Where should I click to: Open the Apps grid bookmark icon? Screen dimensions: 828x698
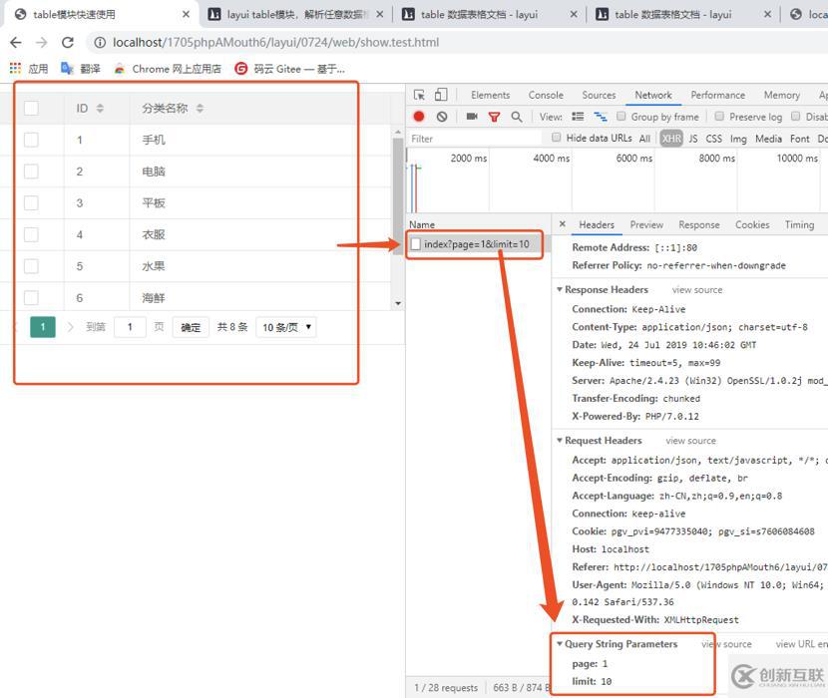(x=15, y=68)
